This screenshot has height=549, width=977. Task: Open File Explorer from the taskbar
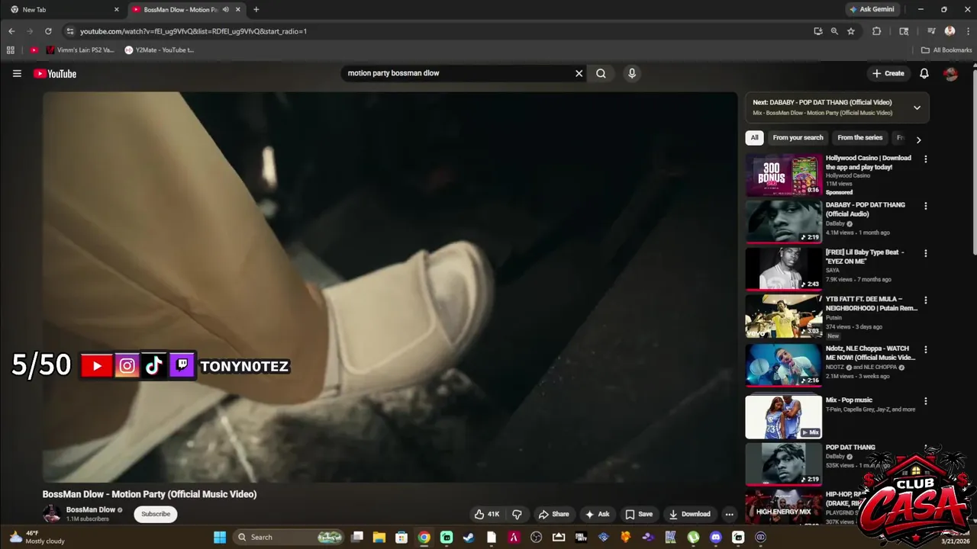379,538
